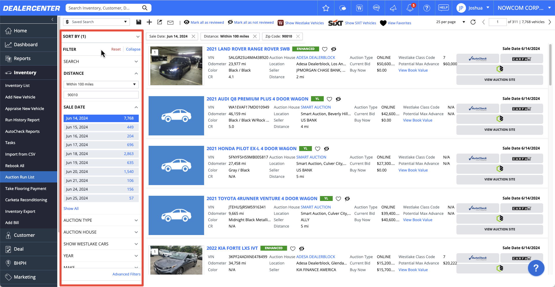Open notifications via the bell icon
555x287 pixels.
(x=410, y=8)
